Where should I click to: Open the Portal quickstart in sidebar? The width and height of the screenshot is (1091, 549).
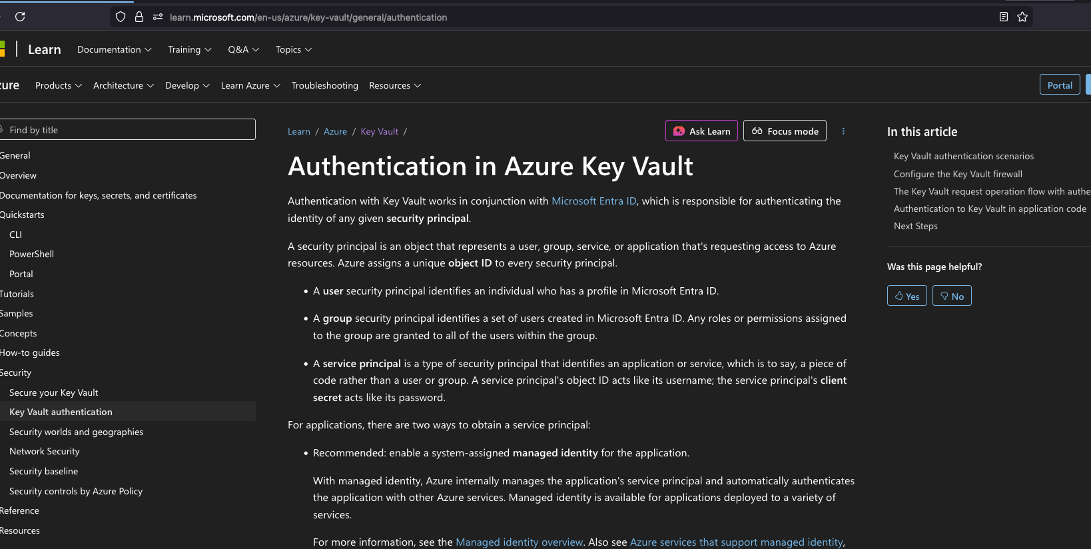coord(21,274)
